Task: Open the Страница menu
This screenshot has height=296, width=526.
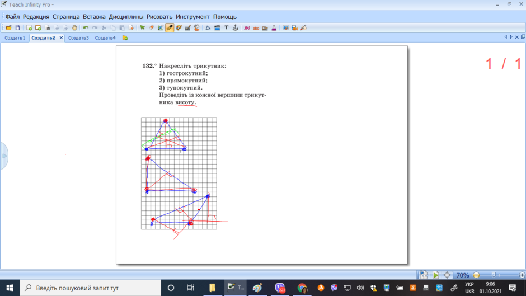Action: click(x=66, y=17)
